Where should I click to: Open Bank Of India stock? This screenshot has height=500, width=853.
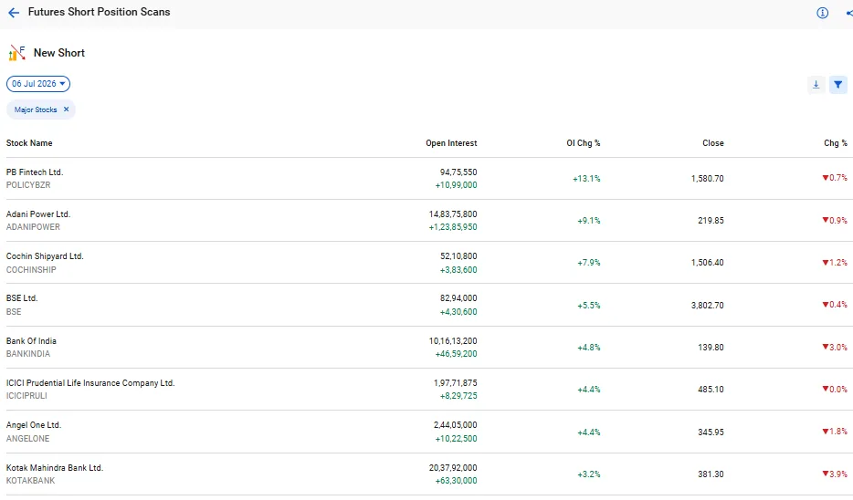[31, 340]
